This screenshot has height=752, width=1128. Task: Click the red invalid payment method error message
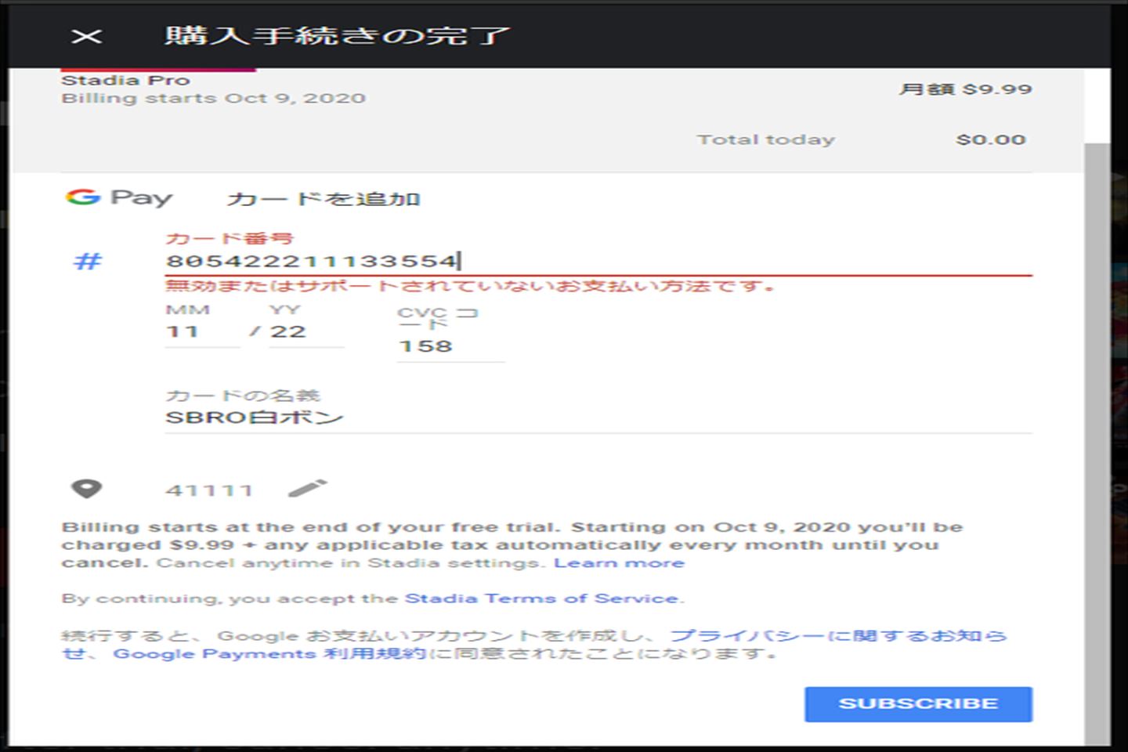(x=470, y=286)
